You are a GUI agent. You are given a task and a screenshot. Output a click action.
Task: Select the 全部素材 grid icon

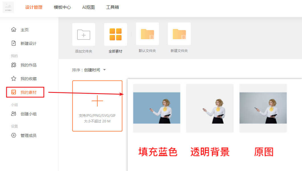(116, 34)
